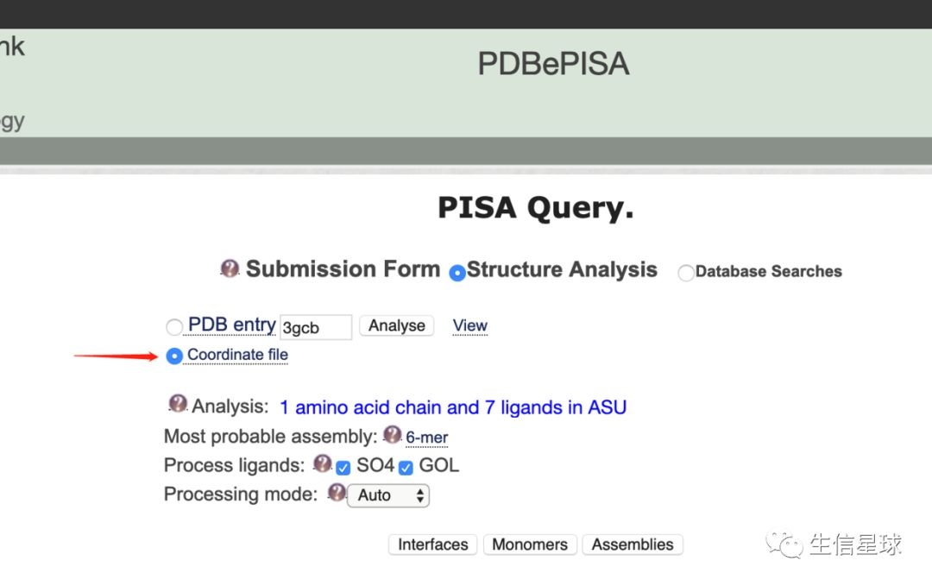This screenshot has height=586, width=932.
Task: Select the Structure Analysis radio button
Action: (x=457, y=273)
